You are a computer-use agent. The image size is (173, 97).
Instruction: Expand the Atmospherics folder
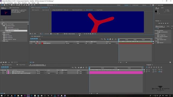pyautogui.click(x=3, y=32)
